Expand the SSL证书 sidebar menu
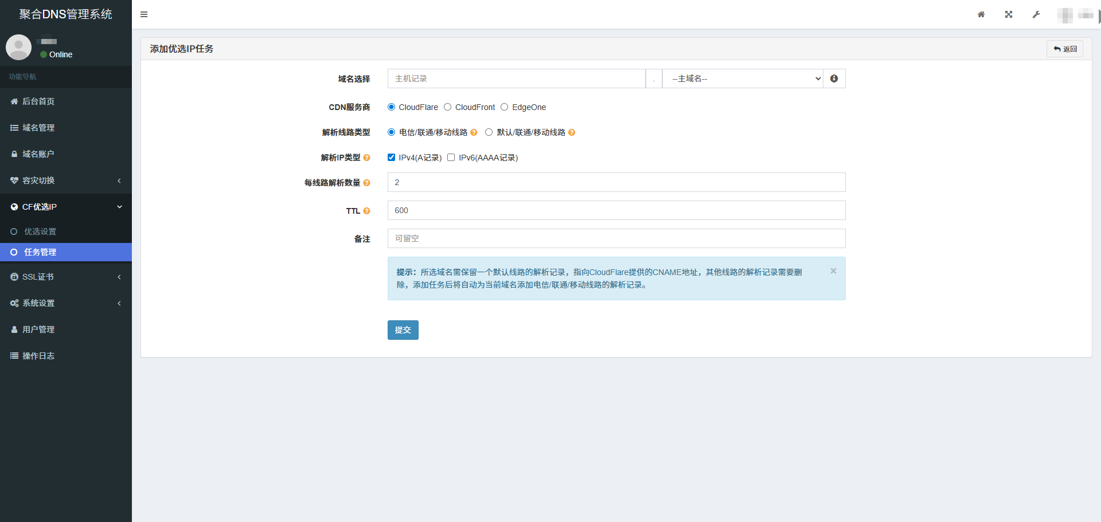 point(66,277)
